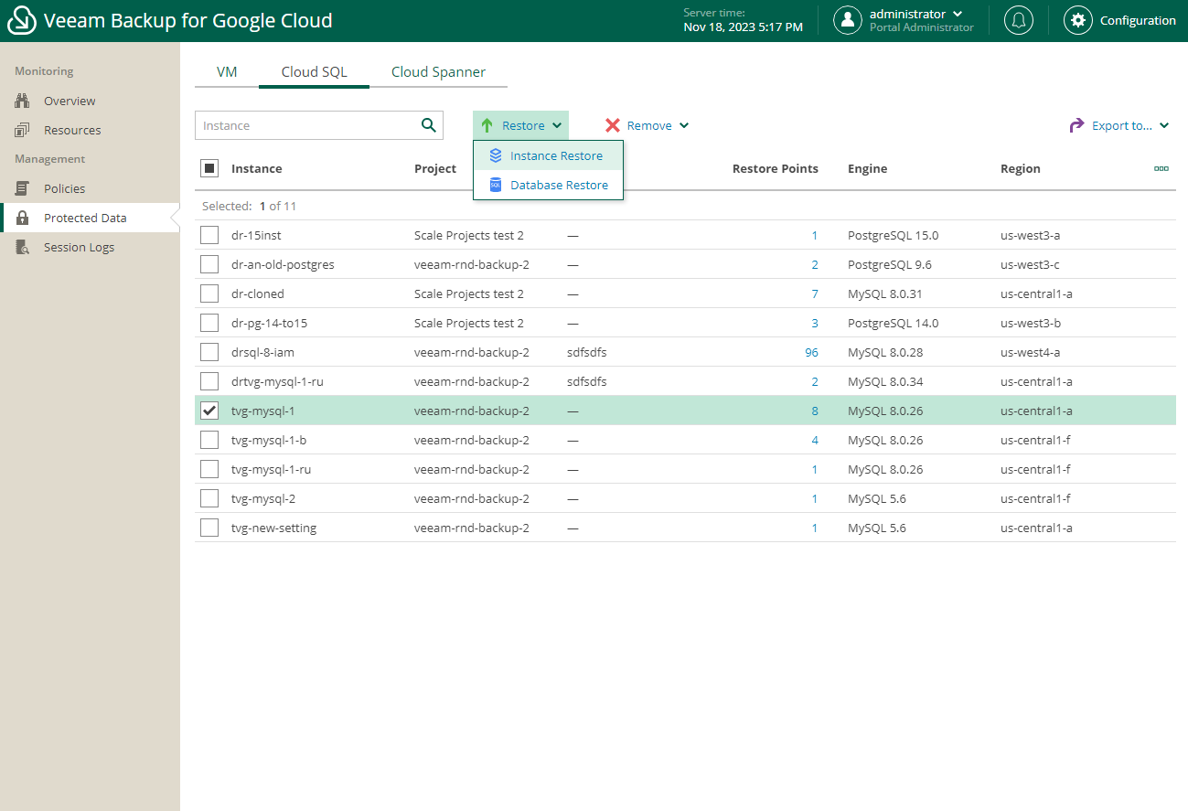Switch to the Cloud Spanner tab
The height and width of the screenshot is (811, 1188).
(438, 71)
